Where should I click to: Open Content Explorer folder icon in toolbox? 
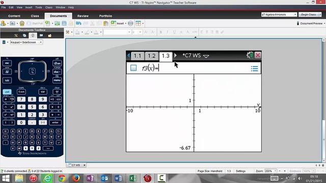[x=50, y=36]
